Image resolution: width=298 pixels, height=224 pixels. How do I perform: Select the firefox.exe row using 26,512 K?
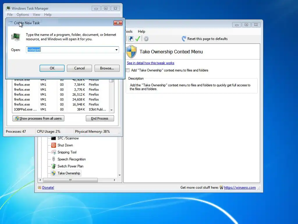coord(61,94)
